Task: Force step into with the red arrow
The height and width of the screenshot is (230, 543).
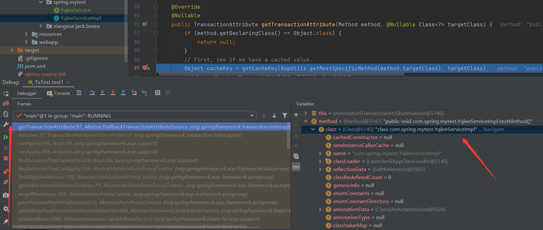Action: tap(113, 93)
